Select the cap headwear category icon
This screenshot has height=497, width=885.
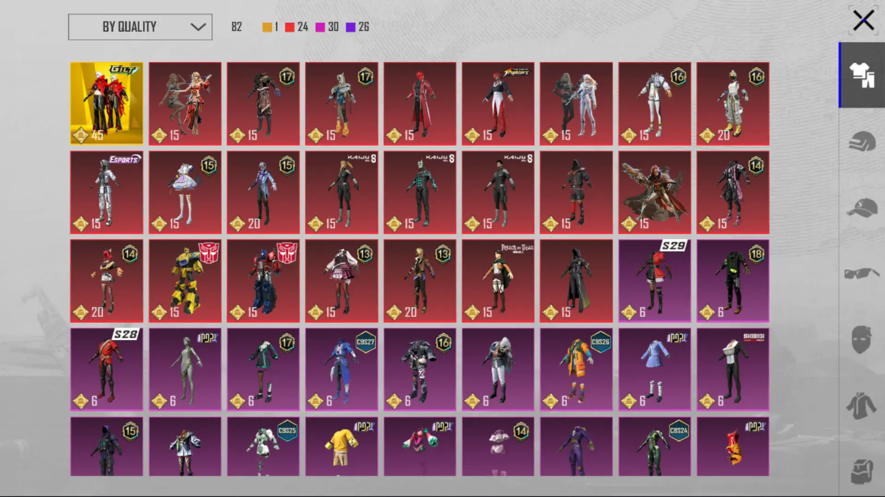(x=861, y=208)
